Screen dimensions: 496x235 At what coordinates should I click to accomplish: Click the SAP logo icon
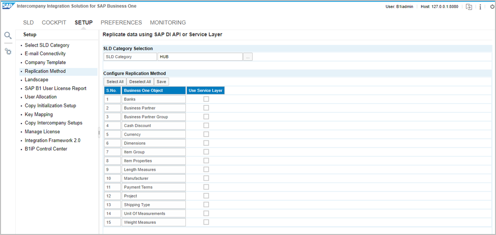click(x=8, y=6)
